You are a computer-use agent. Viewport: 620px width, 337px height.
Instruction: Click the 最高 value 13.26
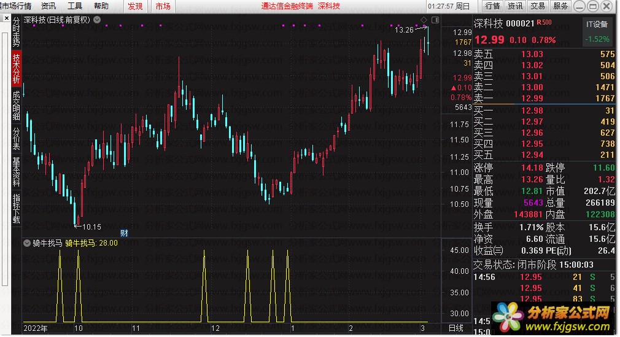tap(532, 180)
